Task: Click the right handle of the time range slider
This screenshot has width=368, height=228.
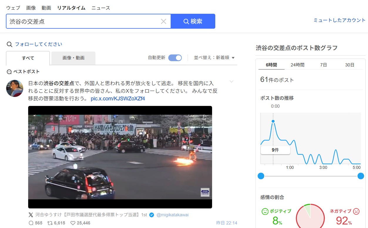Action: pos(361,176)
